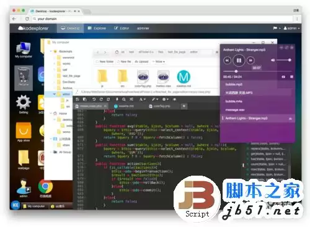Open the flag language dropdown

tap(277, 28)
